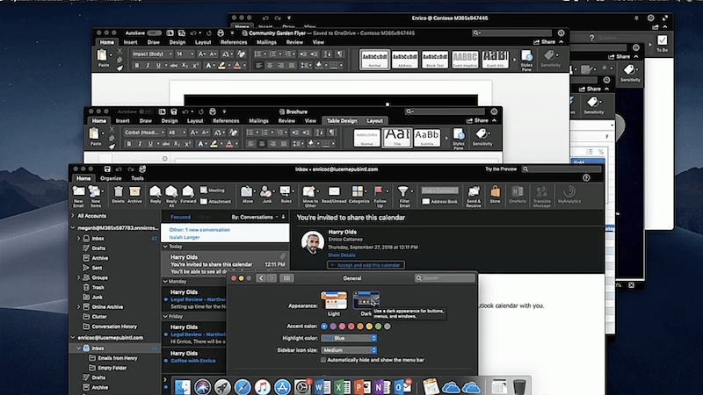
Task: Click the To Do checkmark icon
Action: [663, 40]
